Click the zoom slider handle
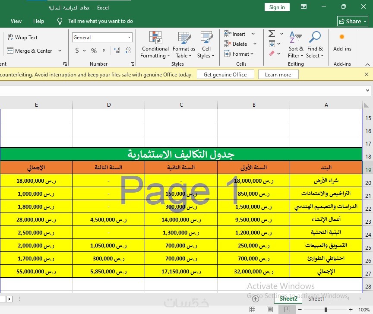This screenshot has width=373, height=314. (326, 310)
